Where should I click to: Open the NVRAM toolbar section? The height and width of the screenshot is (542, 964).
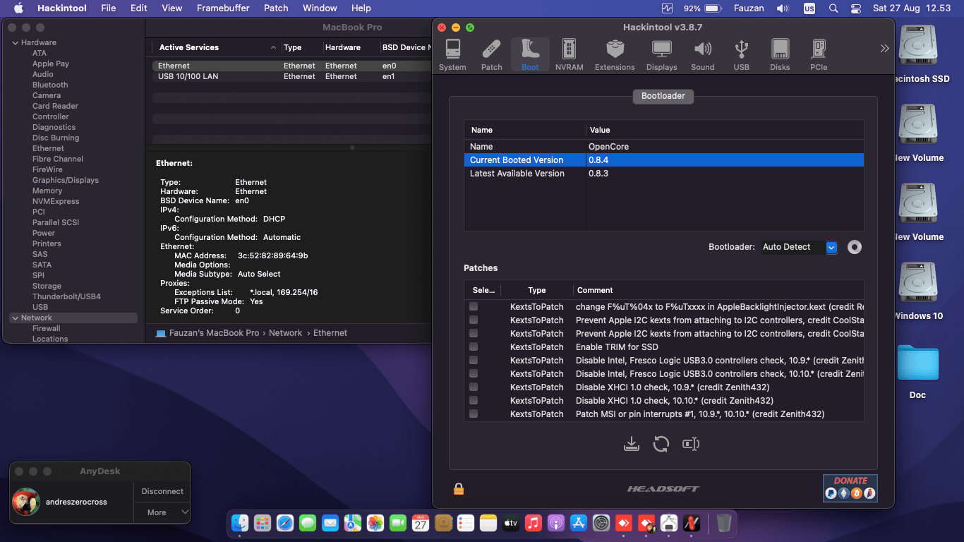click(x=569, y=54)
